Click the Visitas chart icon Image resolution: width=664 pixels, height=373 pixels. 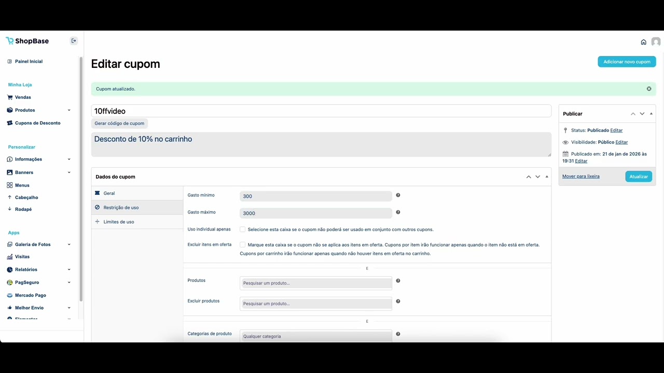click(10, 257)
